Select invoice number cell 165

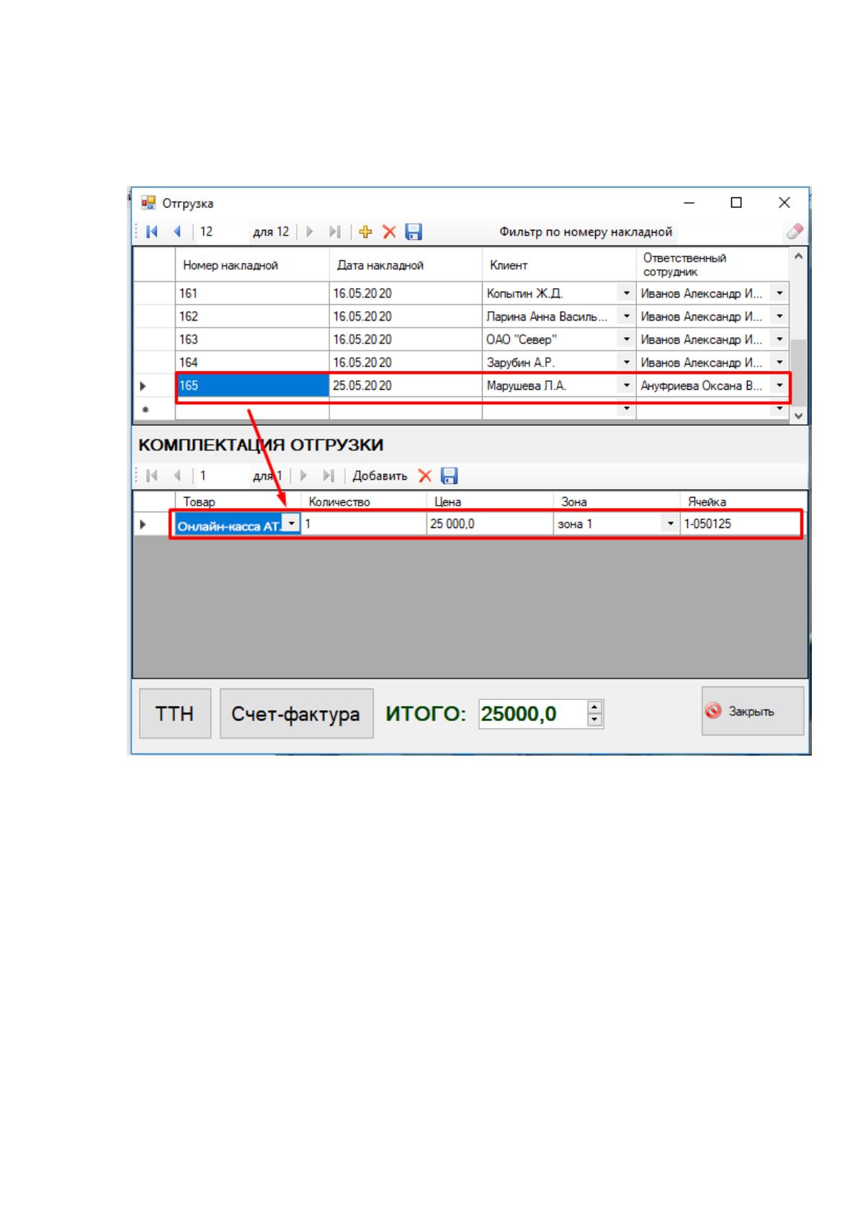pos(252,385)
